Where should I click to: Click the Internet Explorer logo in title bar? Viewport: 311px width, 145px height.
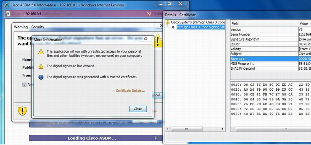[x=7, y=5]
